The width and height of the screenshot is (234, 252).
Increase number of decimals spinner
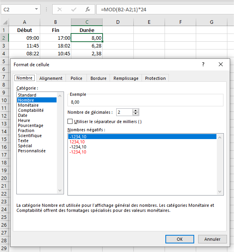coord(135,111)
